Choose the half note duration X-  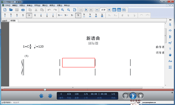coord(72,15)
